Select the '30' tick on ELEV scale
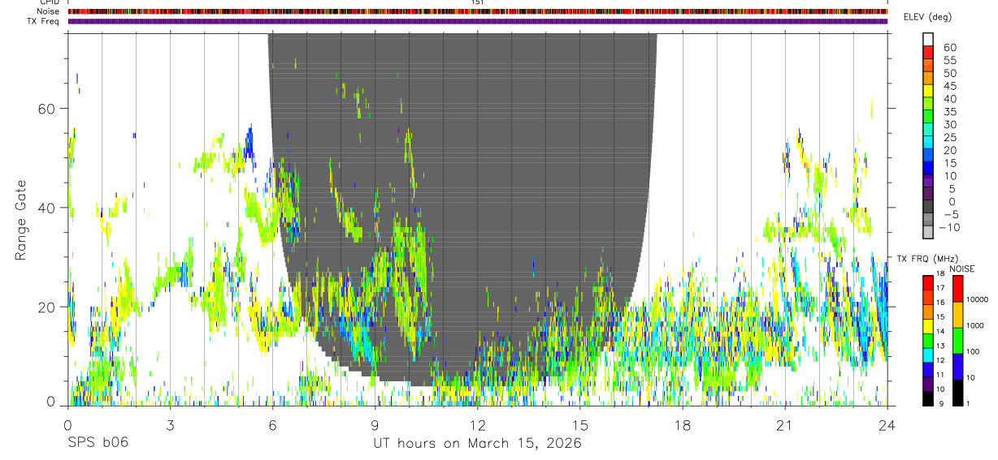 pos(949,124)
